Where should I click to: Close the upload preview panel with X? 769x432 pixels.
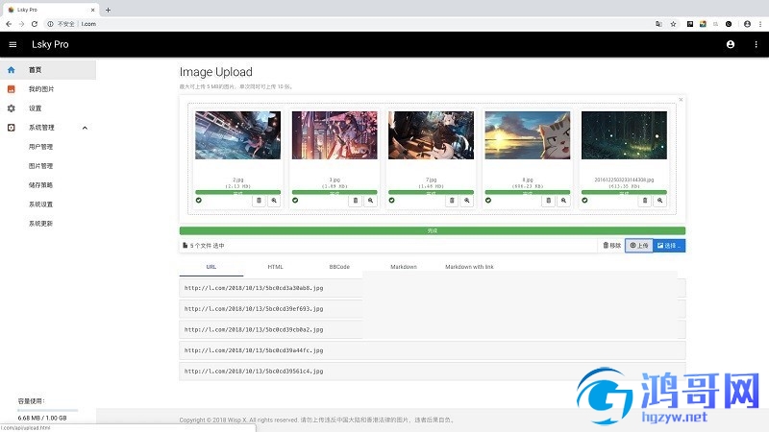(681, 100)
